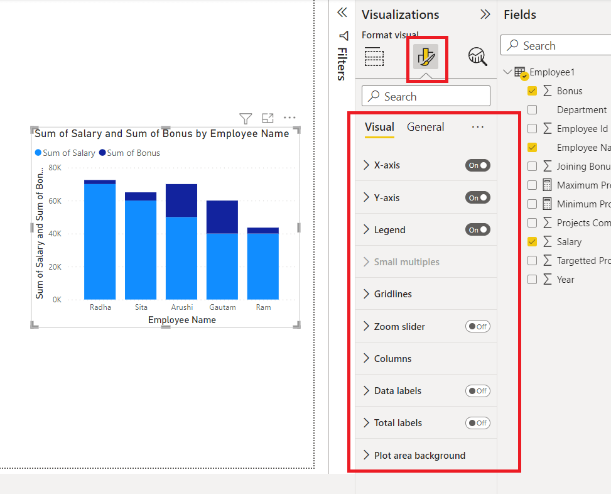This screenshot has height=494, width=611.
Task: Check the Department field checkbox
Action: 532,109
